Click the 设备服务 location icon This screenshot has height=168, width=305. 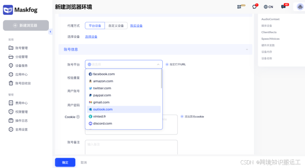pos(11,65)
